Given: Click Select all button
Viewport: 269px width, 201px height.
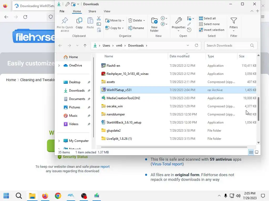Looking at the screenshot, I should point(207,18).
